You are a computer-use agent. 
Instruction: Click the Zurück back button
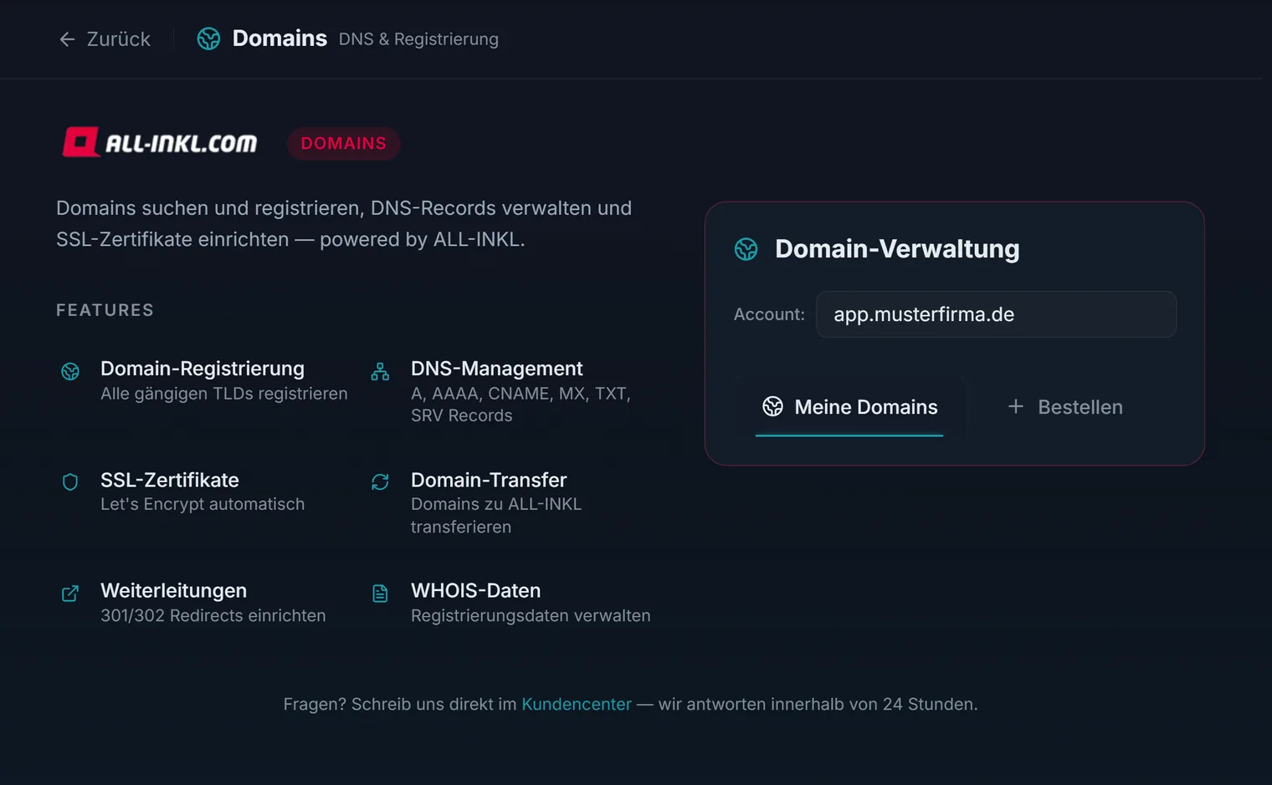(105, 39)
